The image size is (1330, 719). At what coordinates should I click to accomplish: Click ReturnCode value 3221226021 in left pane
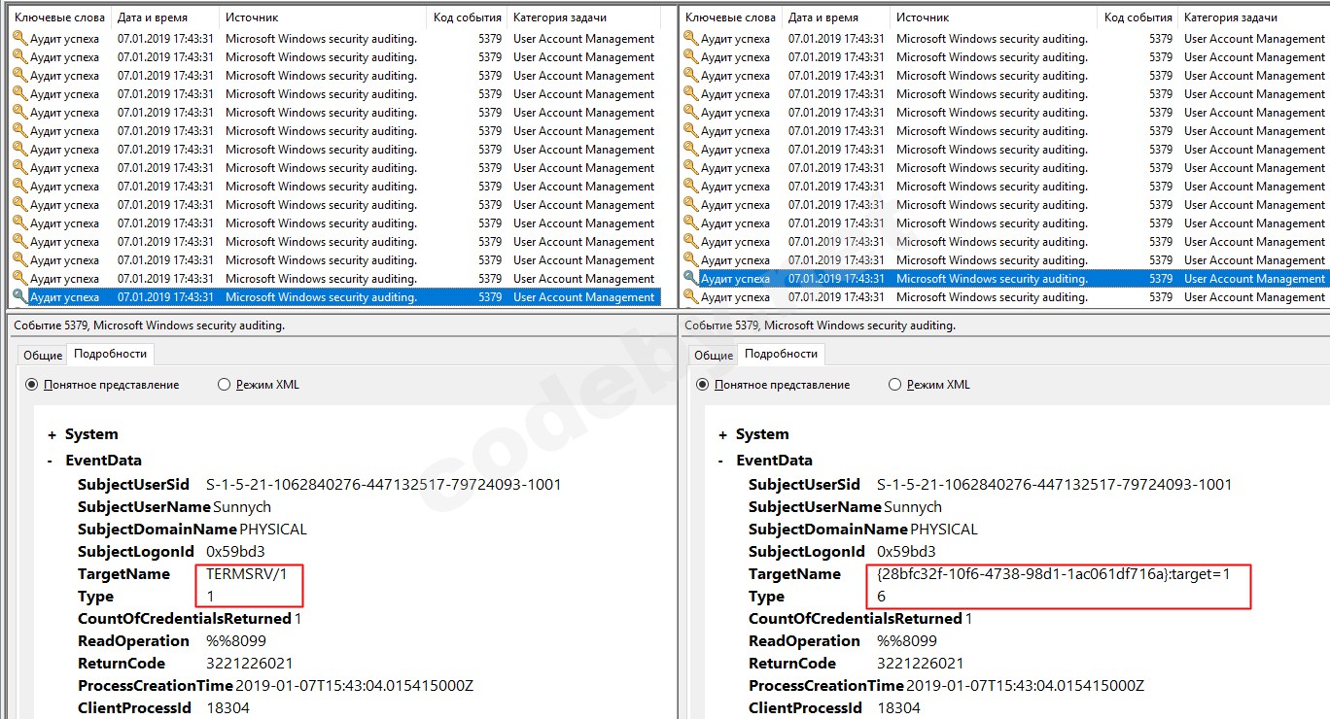coord(250,664)
